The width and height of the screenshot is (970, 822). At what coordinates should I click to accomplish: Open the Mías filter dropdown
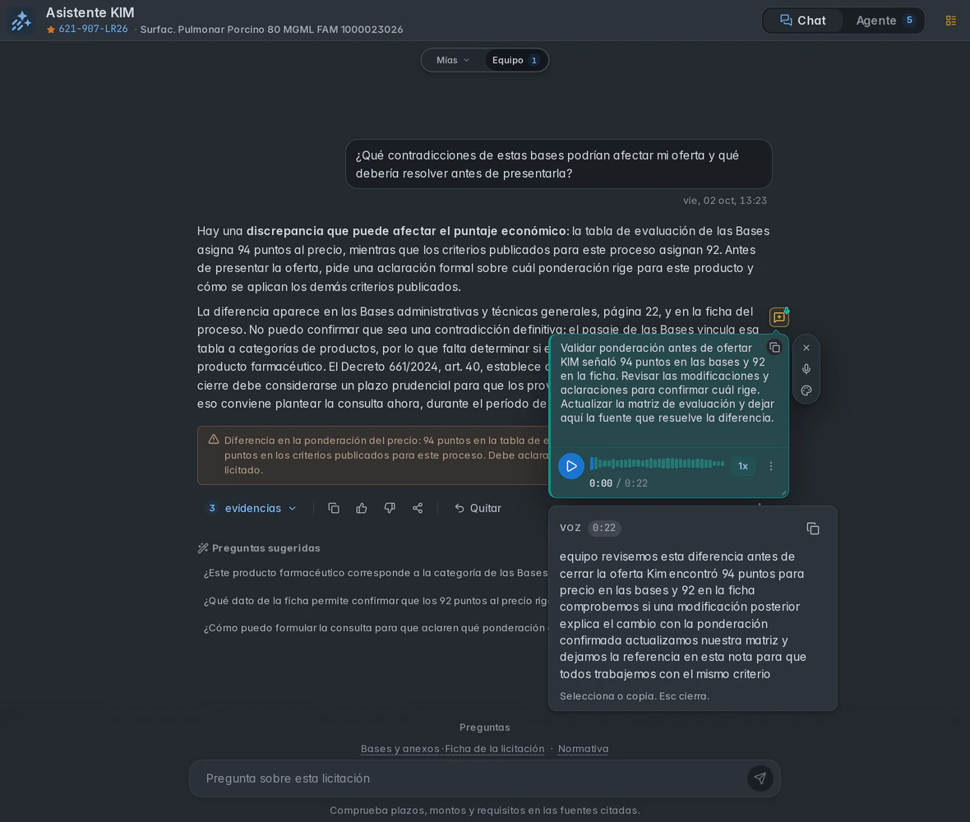(453, 60)
